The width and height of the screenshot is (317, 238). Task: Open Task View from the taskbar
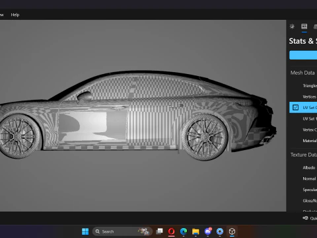pos(159,231)
